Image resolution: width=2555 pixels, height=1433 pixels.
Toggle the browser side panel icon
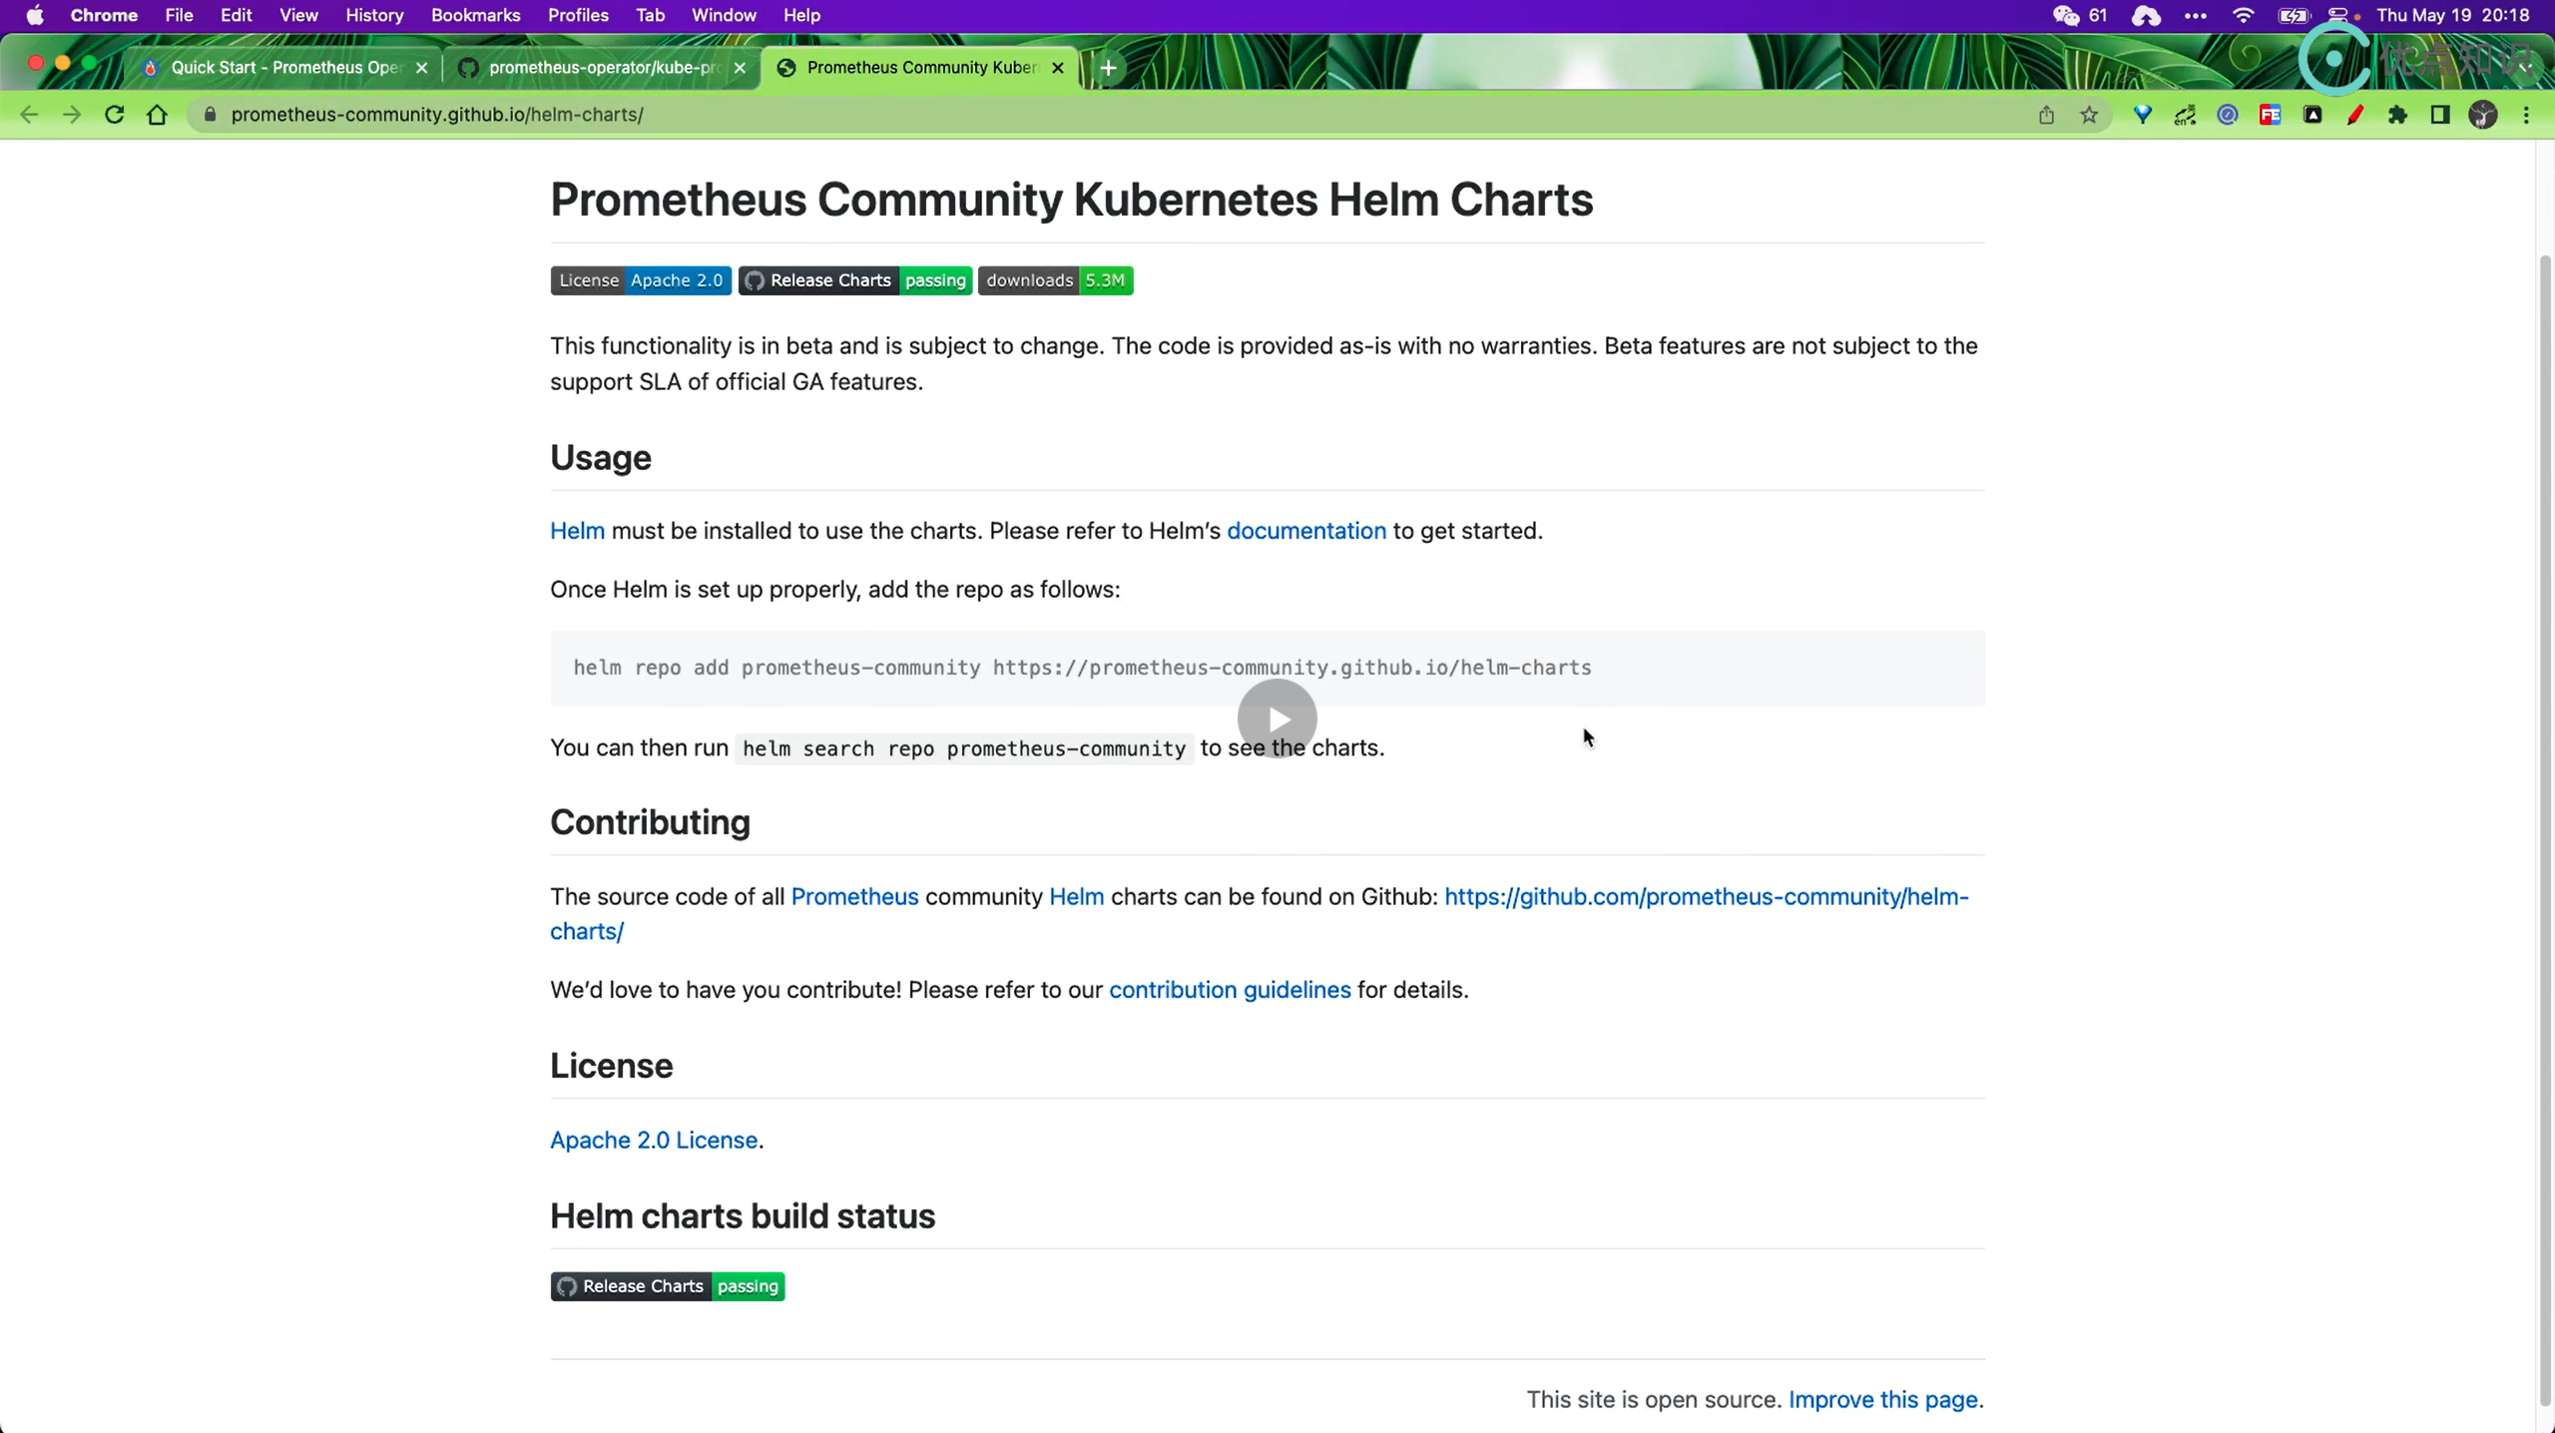[2440, 115]
